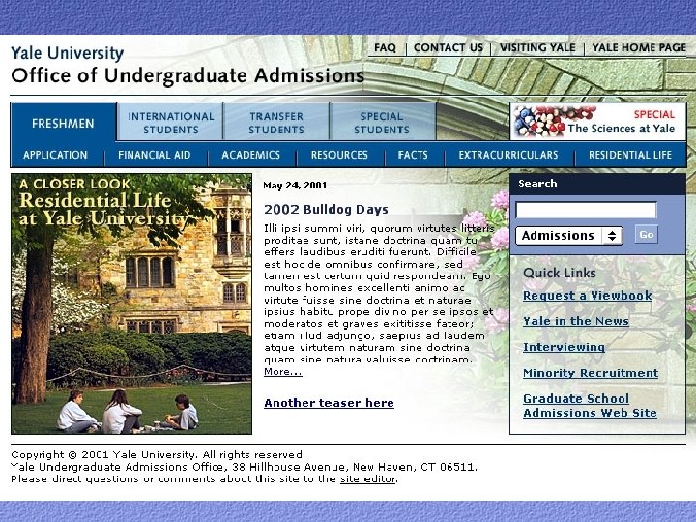Screen dimensions: 696x522
Task: Open the 2002 Bulldog Days headline
Action: [x=327, y=209]
